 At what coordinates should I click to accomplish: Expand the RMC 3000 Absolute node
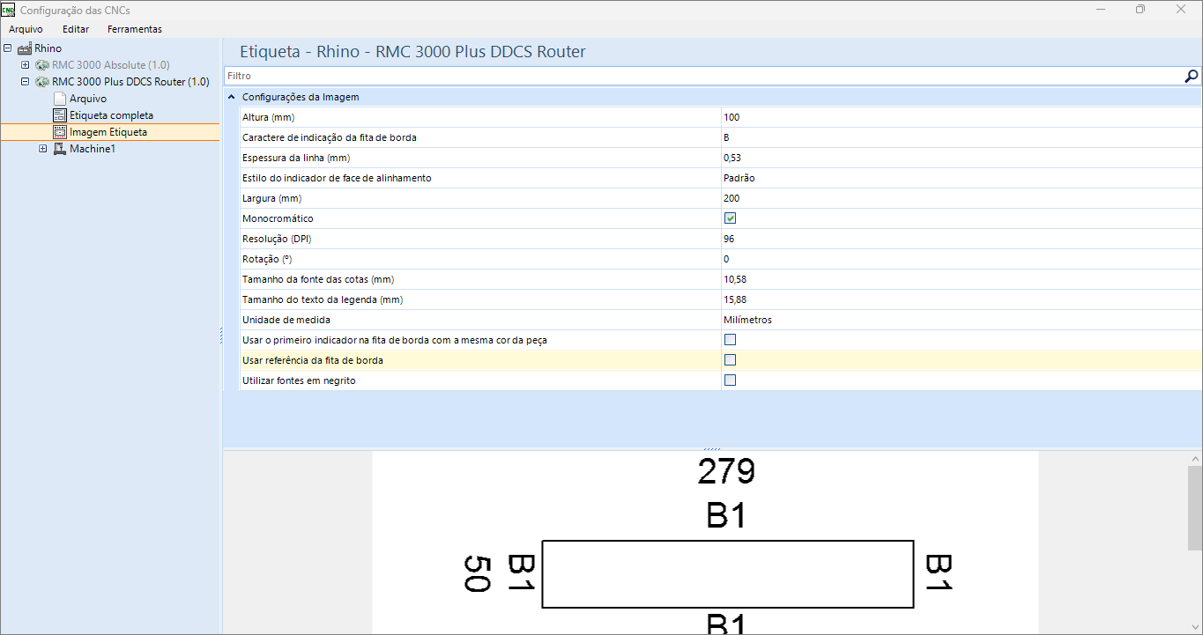point(26,65)
